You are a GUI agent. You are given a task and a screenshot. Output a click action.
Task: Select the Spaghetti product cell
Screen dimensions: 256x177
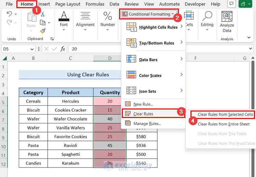(x=70, y=154)
